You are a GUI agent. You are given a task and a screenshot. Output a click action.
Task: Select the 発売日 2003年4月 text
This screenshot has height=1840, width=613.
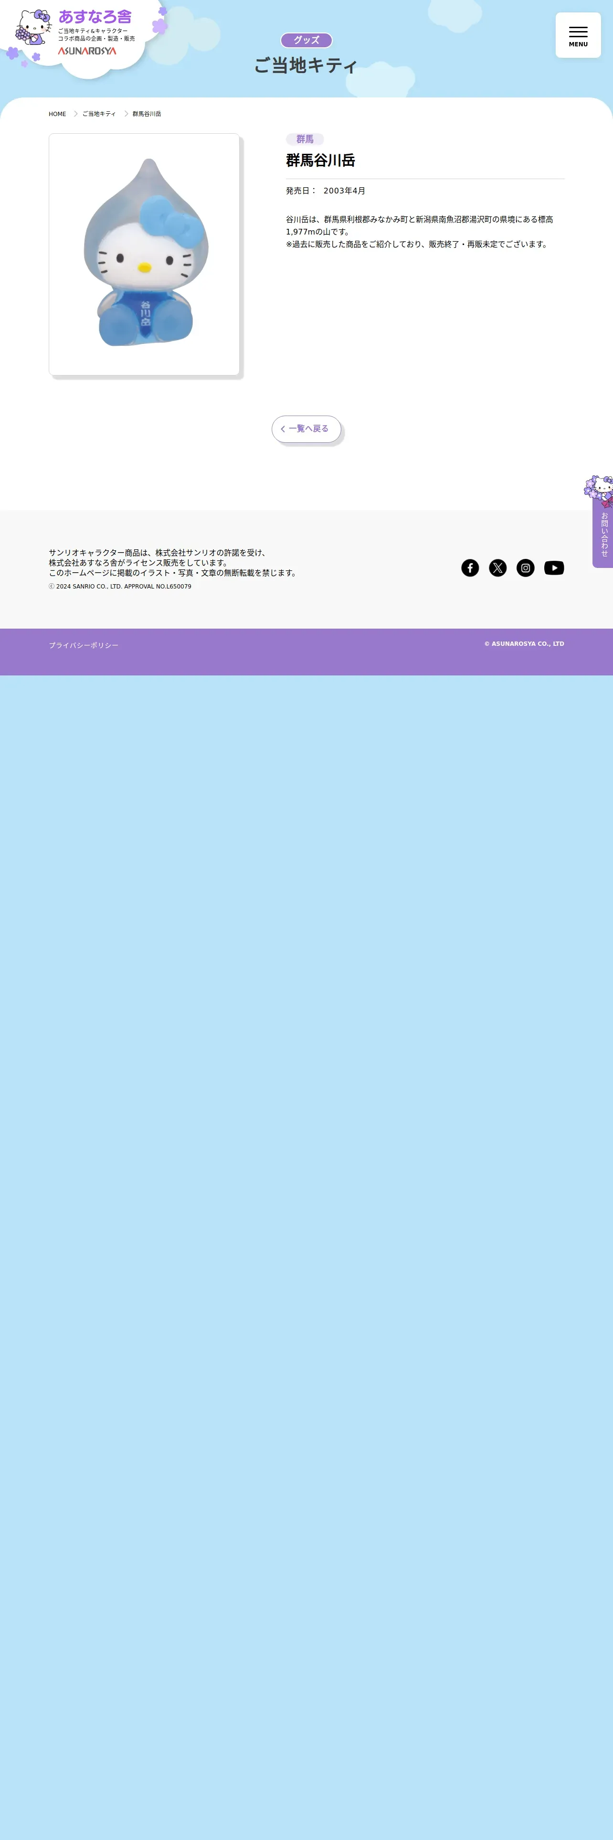point(326,191)
